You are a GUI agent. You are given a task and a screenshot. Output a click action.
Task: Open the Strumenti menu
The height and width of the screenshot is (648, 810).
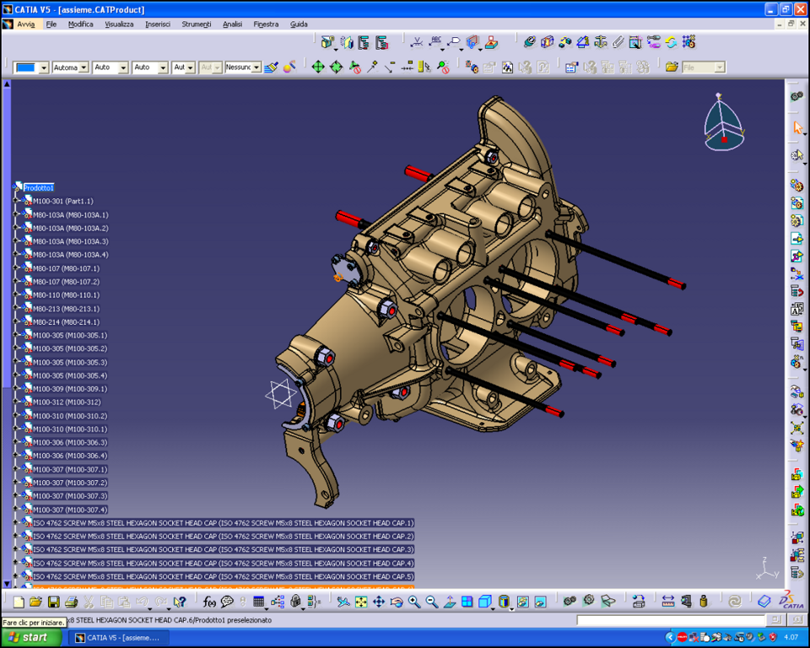(x=197, y=24)
